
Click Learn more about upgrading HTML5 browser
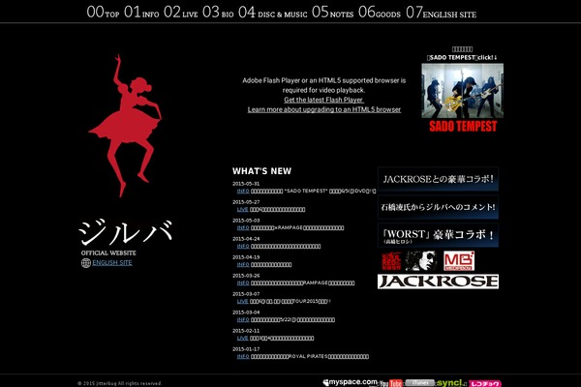(324, 109)
